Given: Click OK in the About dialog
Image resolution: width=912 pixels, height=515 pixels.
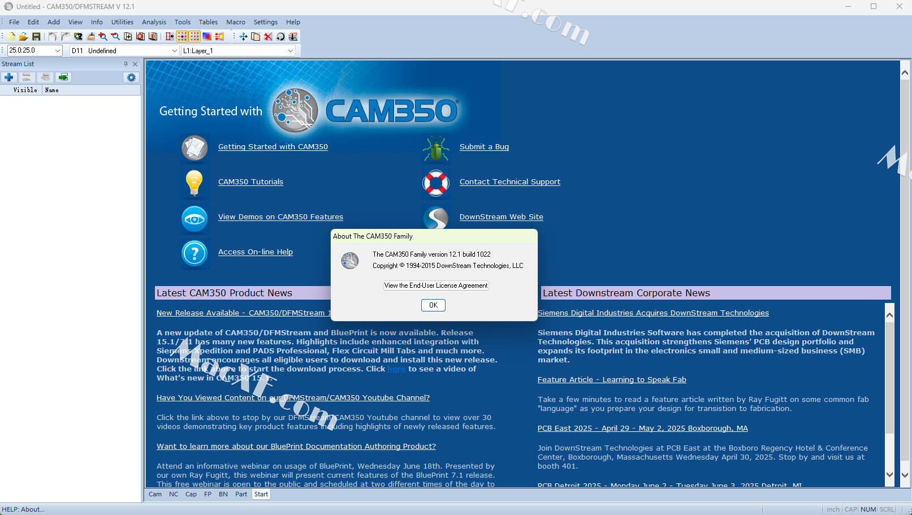Looking at the screenshot, I should tap(433, 305).
